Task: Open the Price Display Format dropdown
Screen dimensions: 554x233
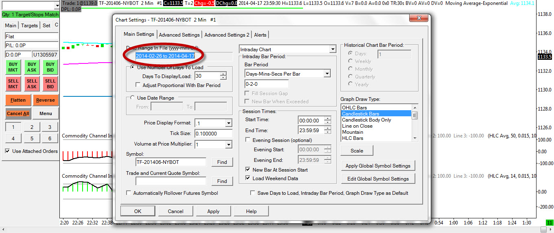Action: [x=229, y=123]
